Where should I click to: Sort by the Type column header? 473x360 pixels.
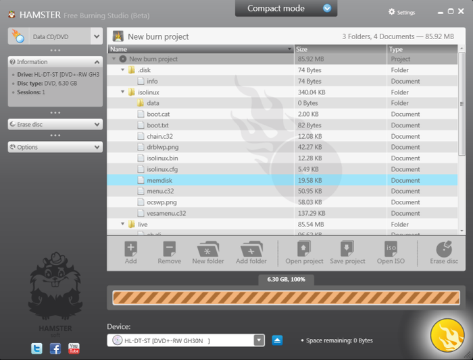coord(422,49)
